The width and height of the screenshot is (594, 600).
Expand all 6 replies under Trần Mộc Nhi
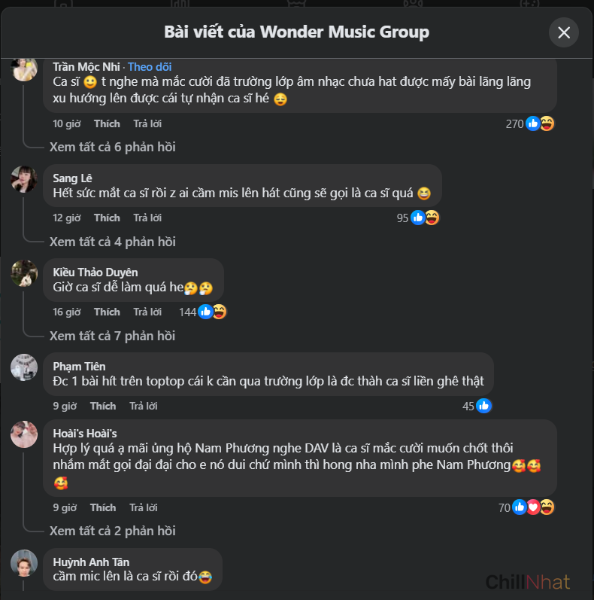[x=112, y=147]
